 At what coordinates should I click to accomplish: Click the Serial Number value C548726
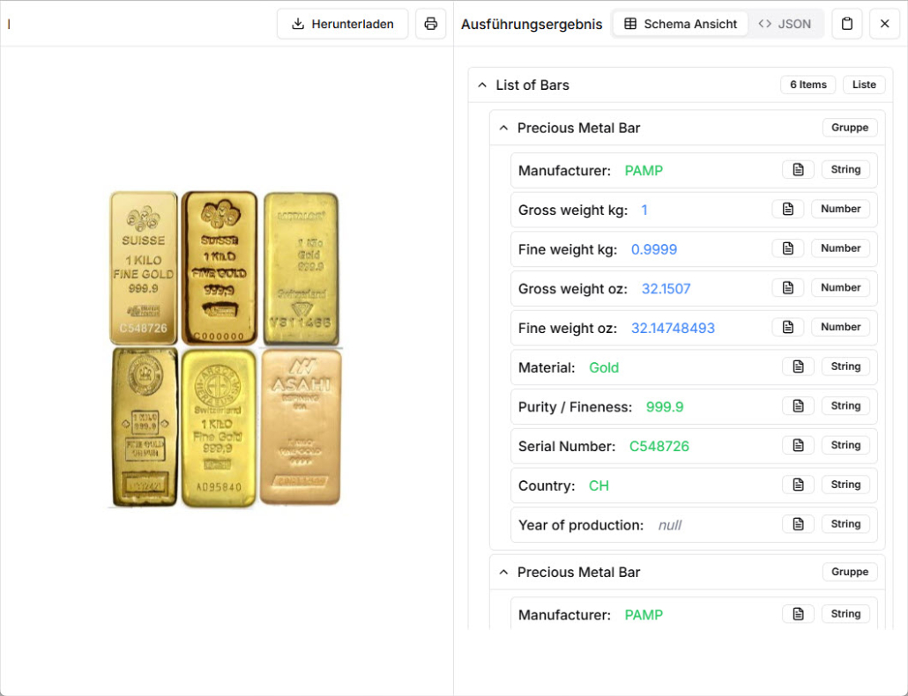pos(659,446)
